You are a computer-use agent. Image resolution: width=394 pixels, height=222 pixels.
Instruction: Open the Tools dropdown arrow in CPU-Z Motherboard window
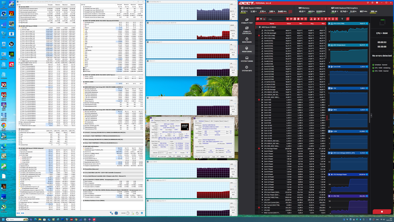pos(218,157)
